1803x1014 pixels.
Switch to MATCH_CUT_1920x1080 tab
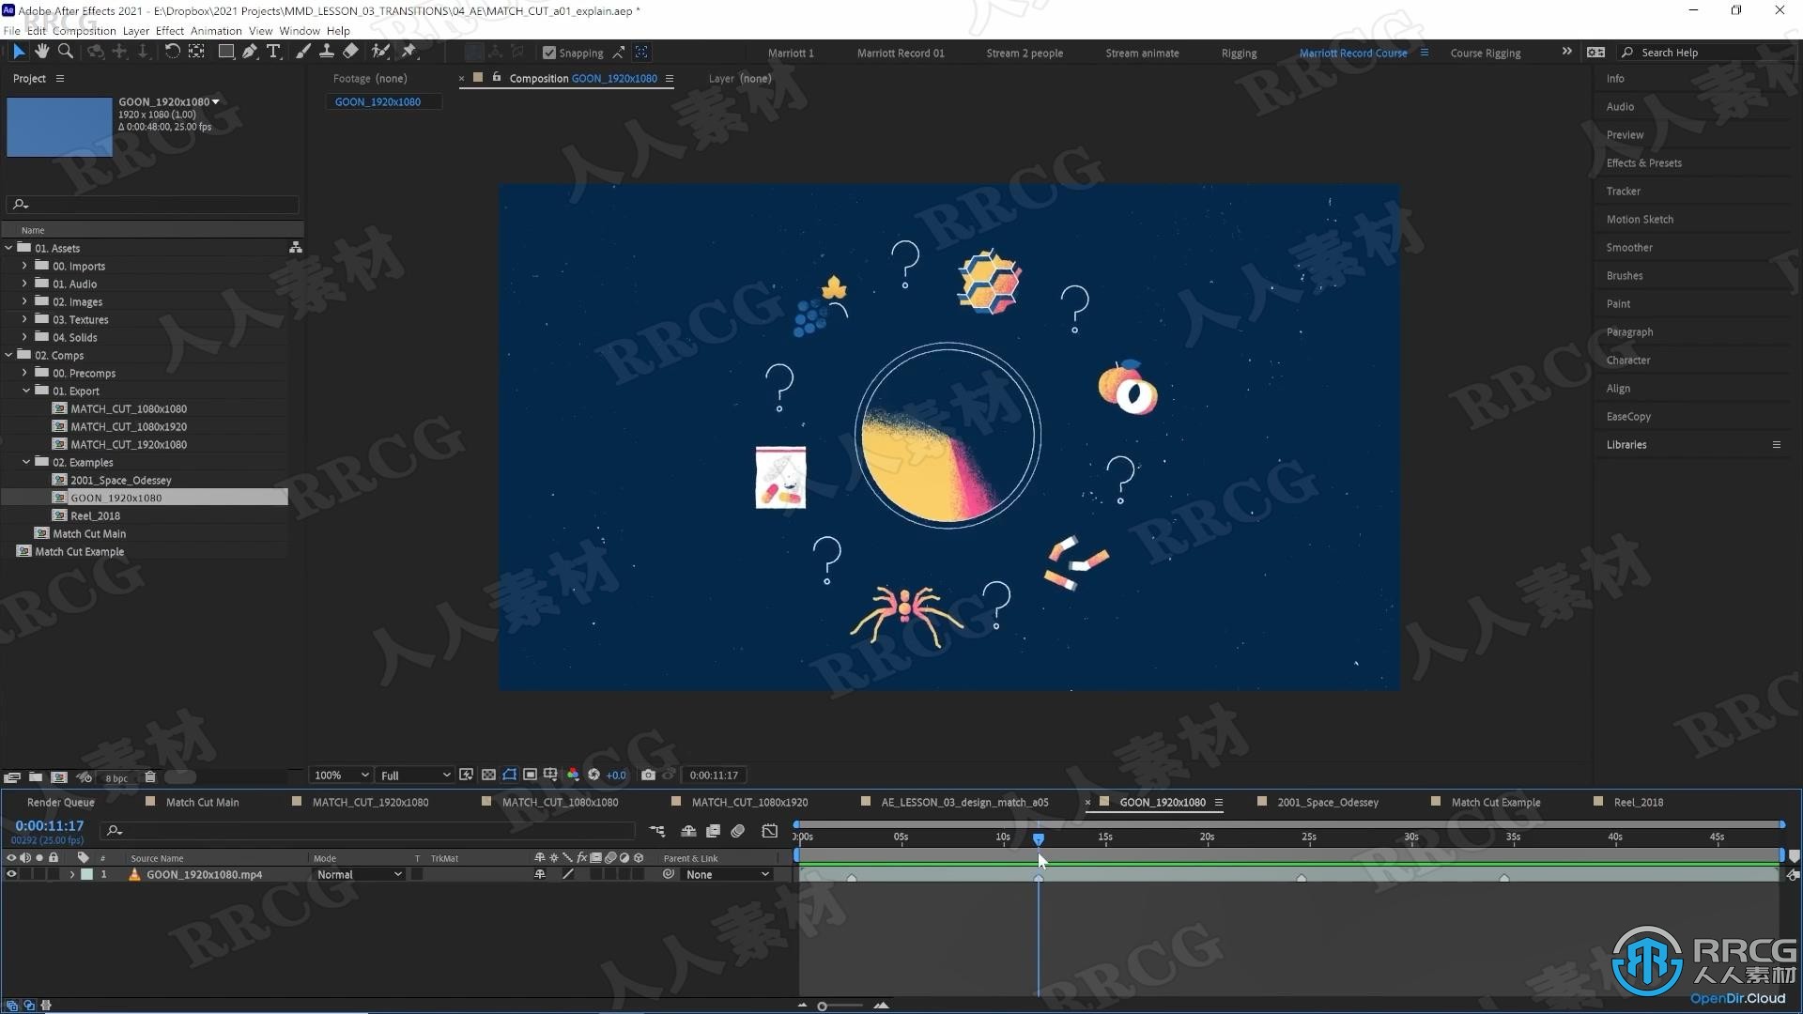pyautogui.click(x=370, y=803)
